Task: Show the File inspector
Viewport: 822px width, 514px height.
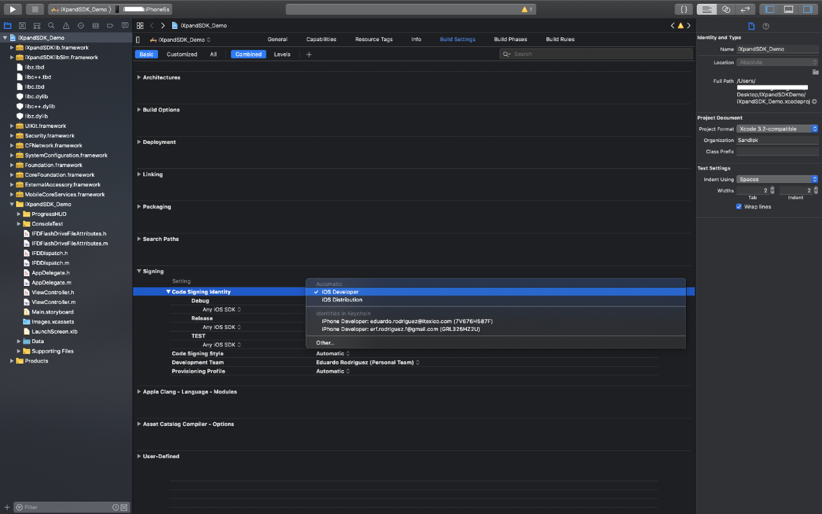Action: [751, 26]
